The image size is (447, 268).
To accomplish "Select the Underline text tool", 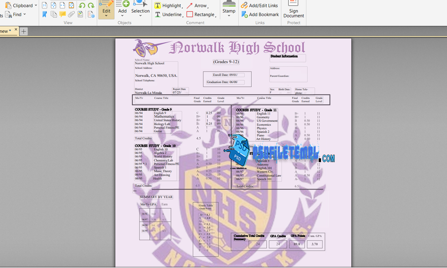I will click(x=168, y=14).
